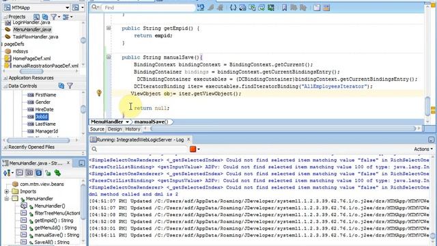Open the log Actions menu

point(423,149)
